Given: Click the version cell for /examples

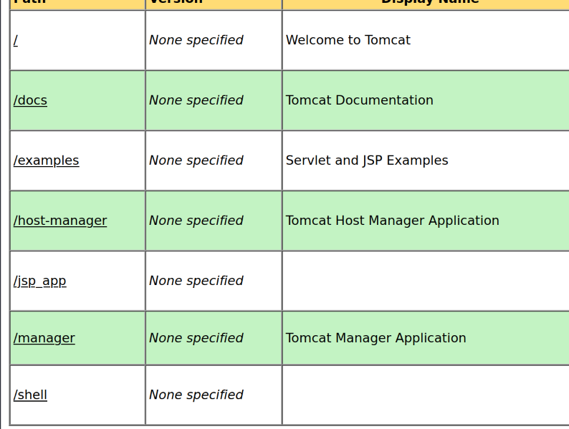Looking at the screenshot, I should 196,161.
